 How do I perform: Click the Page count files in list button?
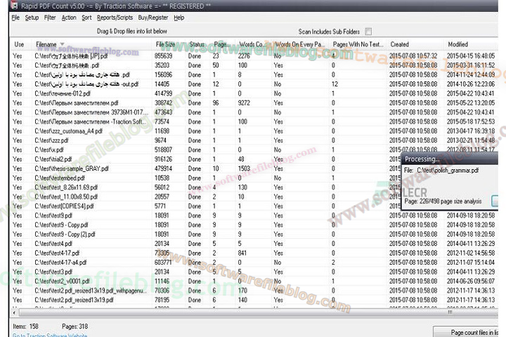pos(466,332)
